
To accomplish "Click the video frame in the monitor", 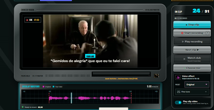I will tap(90, 41).
